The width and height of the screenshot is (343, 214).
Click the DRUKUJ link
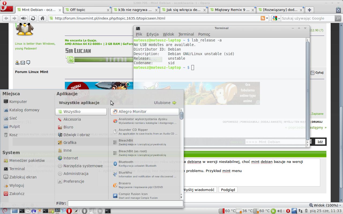[317, 122]
